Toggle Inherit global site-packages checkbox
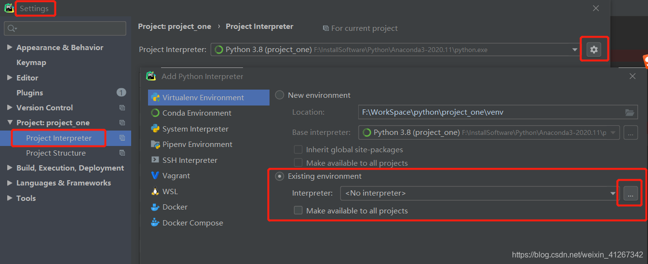Viewport: 648px width, 264px height. [298, 149]
